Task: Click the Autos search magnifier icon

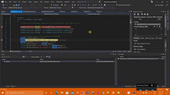Action: point(23,57)
